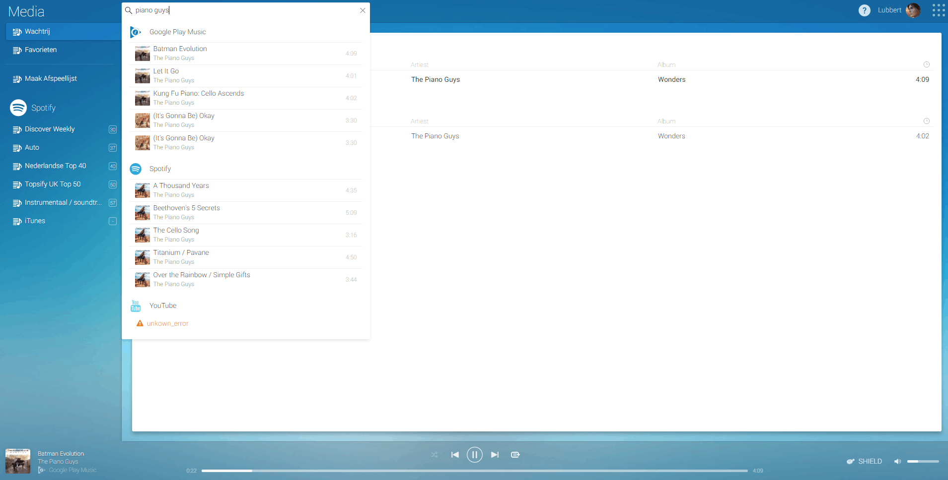Click the YouTube section icon
This screenshot has width=948, height=480.
(x=136, y=306)
